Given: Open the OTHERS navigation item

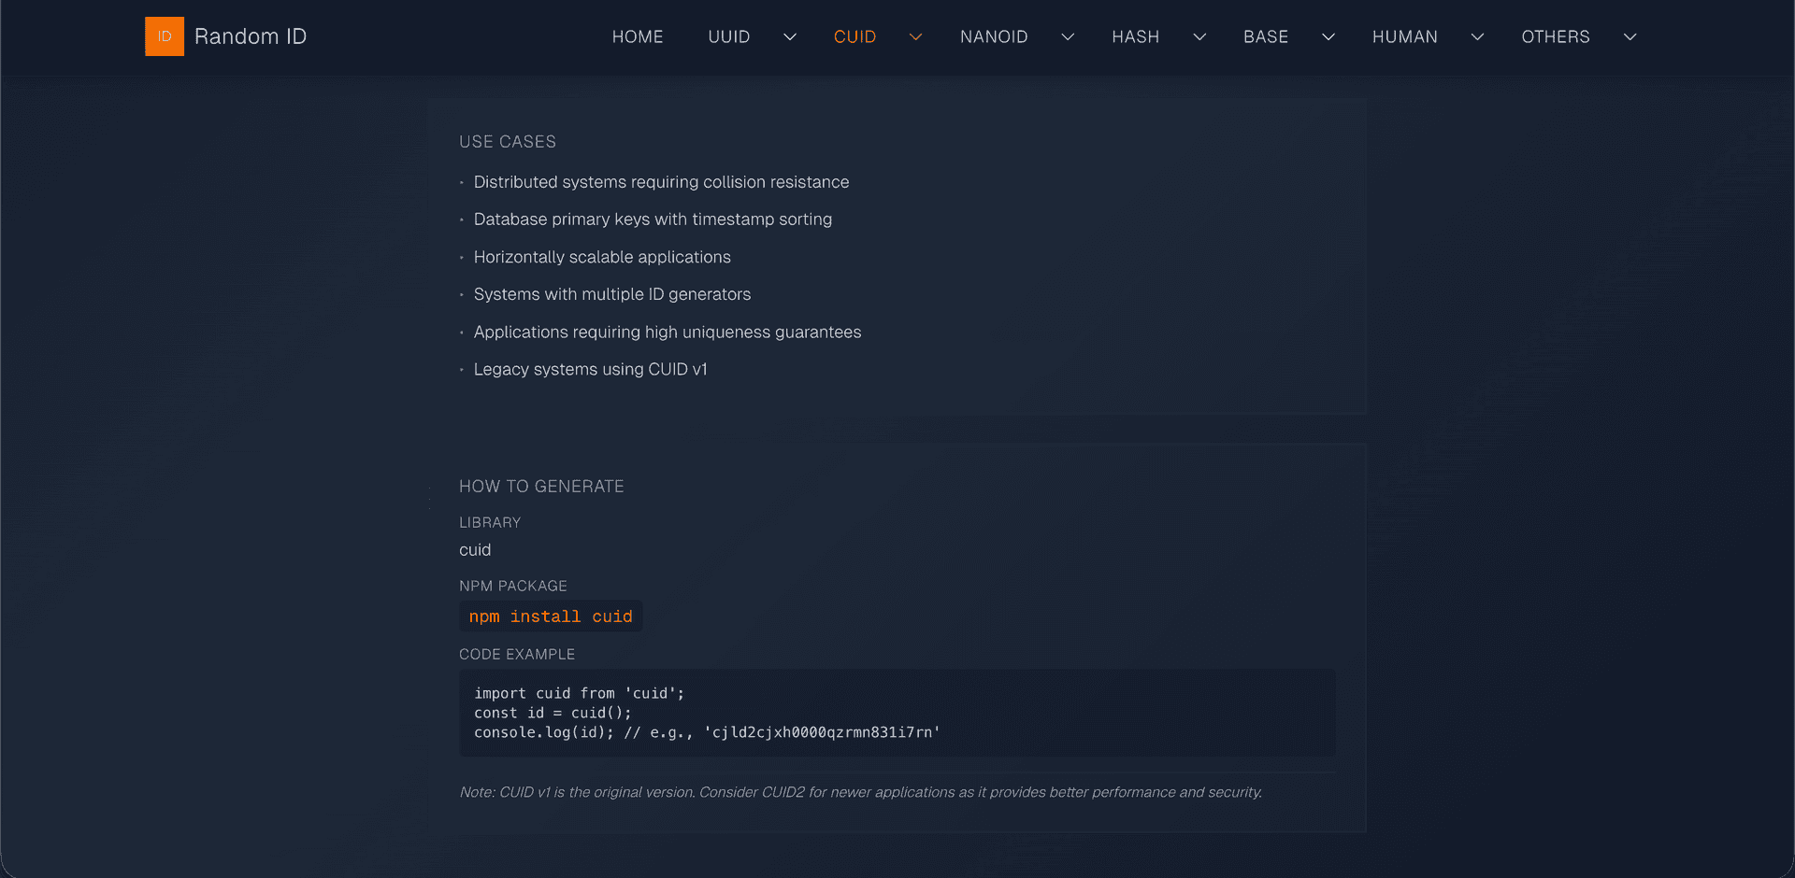Looking at the screenshot, I should (1556, 36).
